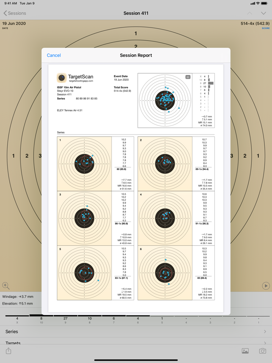Select series 5 target in report
Viewport: 272px width, 363px height.
pyautogui.click(x=84, y=273)
